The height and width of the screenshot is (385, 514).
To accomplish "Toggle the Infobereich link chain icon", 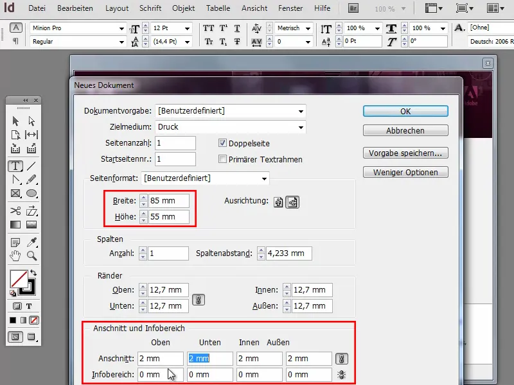I will 342,375.
